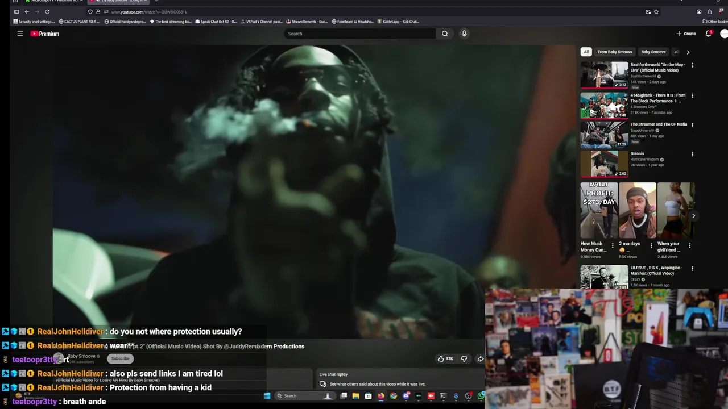Screen dimensions: 728x409
Task: Bookmark this page with star icon
Action: click(656, 11)
